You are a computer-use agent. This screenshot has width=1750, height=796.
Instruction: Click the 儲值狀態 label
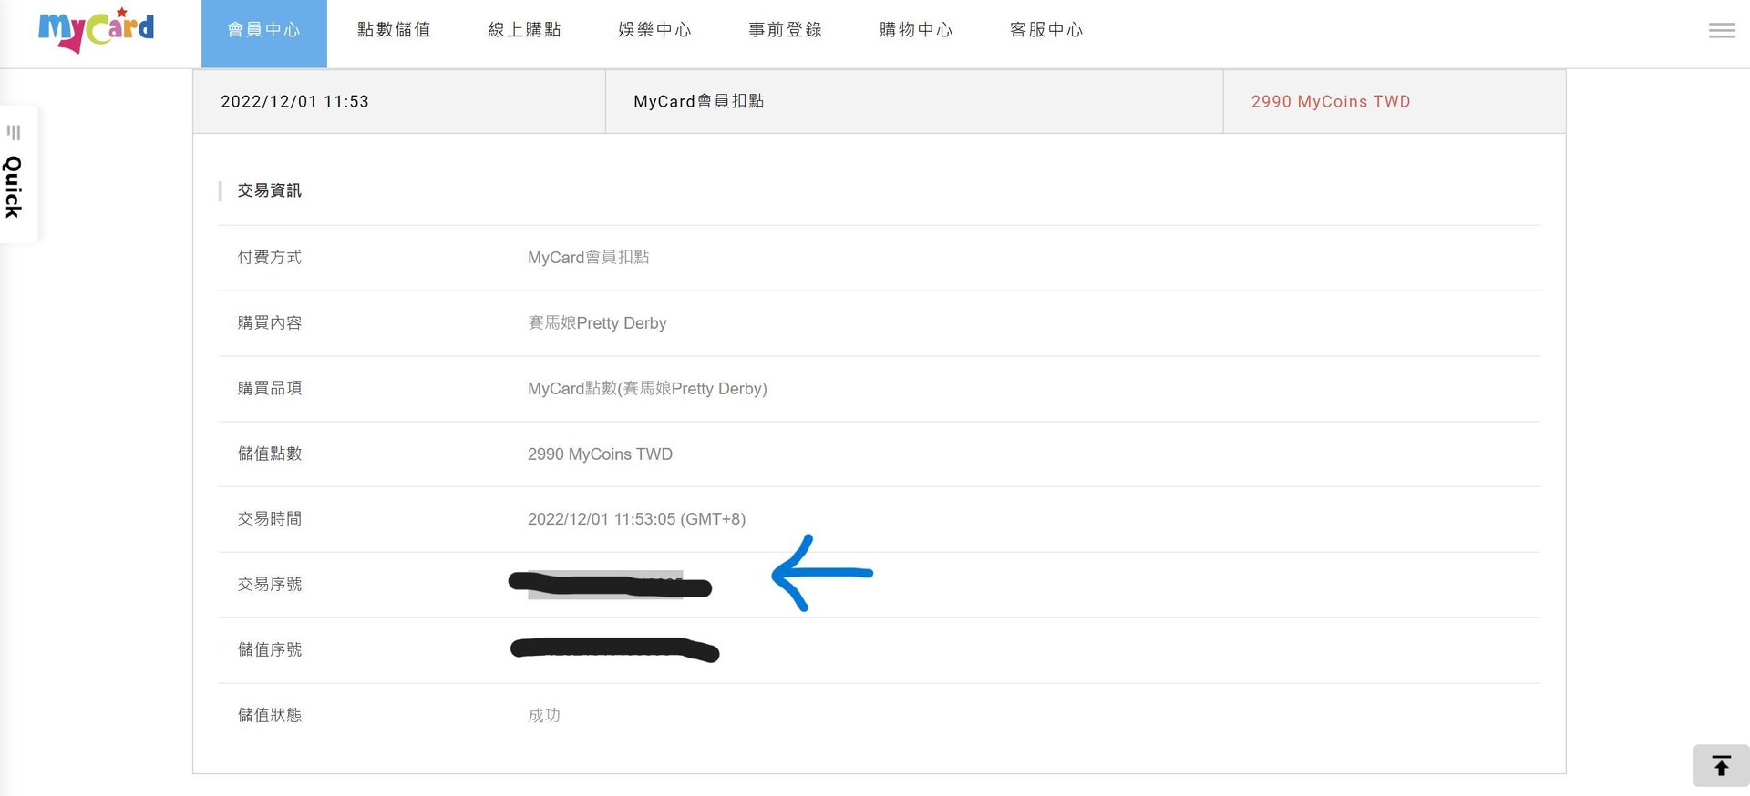[269, 716]
